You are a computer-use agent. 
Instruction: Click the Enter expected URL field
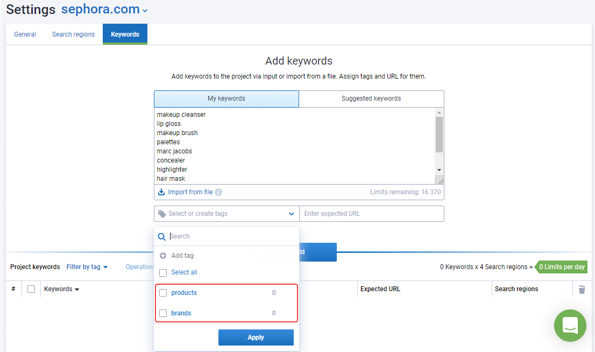coord(372,214)
